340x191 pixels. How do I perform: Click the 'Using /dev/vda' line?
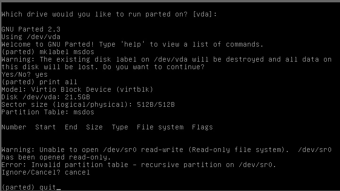(x=31, y=37)
